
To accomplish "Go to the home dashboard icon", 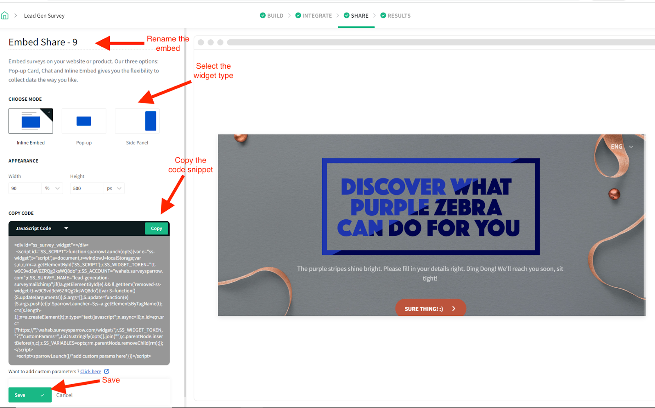I will click(x=5, y=16).
